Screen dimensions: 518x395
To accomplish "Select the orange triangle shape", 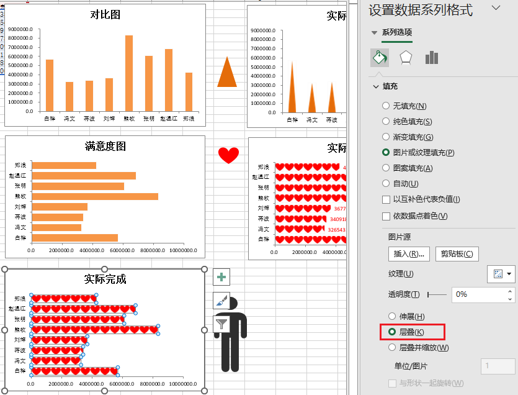I will 226,73.
